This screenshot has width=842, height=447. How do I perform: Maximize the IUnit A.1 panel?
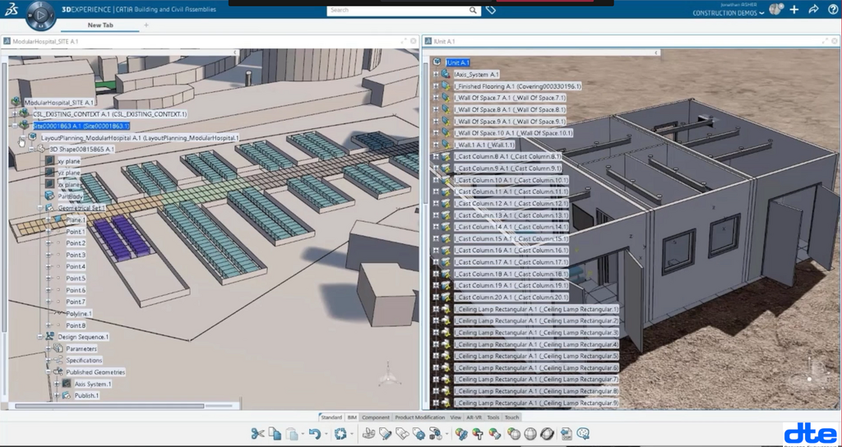click(825, 41)
